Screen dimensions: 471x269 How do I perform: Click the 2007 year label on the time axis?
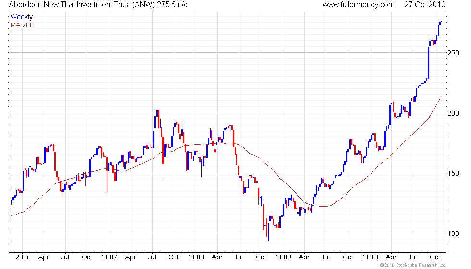point(110,257)
